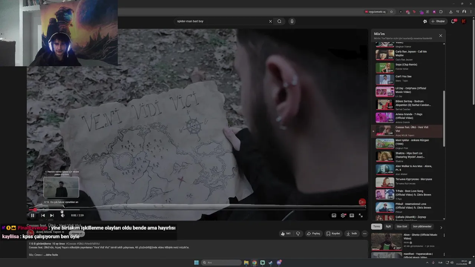Switch the player to theater mode

tap(352, 215)
